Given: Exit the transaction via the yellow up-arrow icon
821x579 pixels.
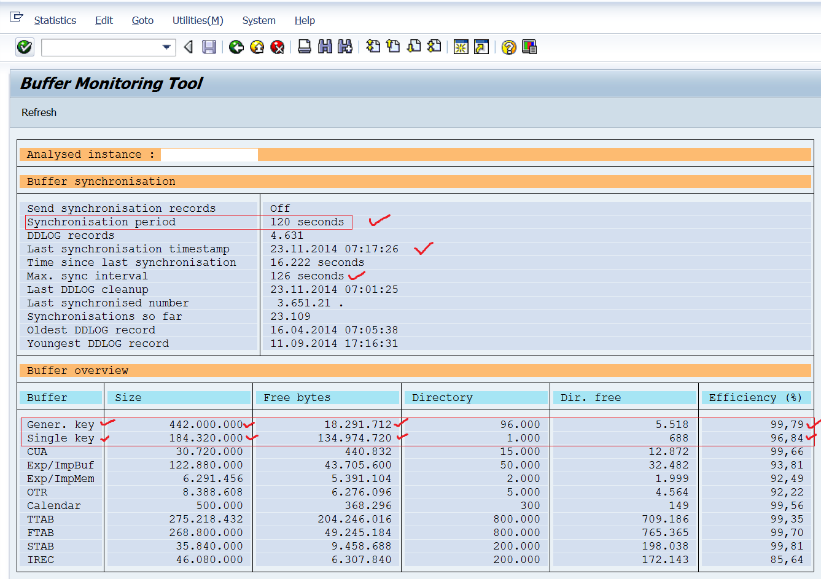Looking at the screenshot, I should pyautogui.click(x=257, y=47).
